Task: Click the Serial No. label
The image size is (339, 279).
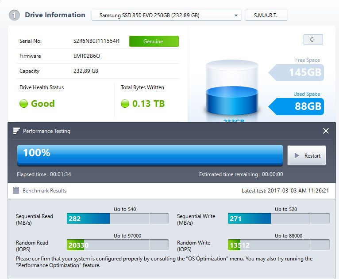Action: point(30,41)
